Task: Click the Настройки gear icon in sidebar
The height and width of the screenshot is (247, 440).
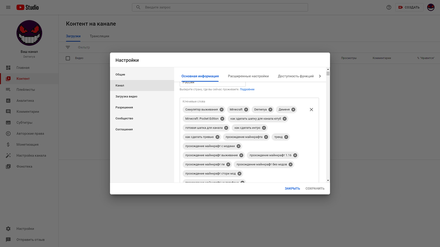Action: click(x=8, y=229)
